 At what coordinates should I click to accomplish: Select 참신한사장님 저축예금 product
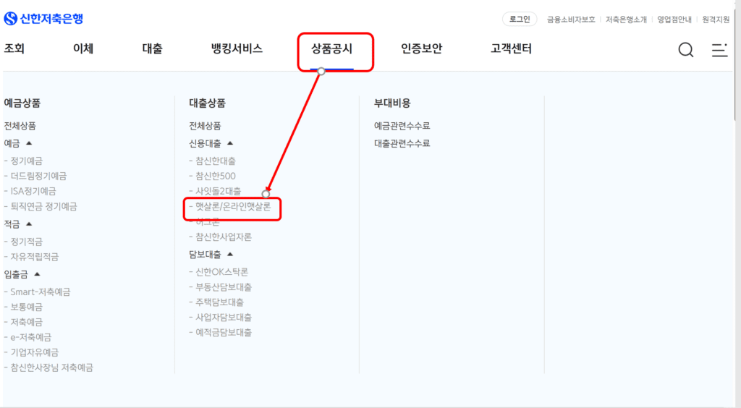pyautogui.click(x=48, y=368)
